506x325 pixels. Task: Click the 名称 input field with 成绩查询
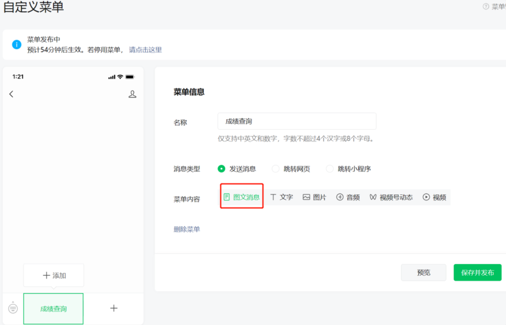point(297,121)
